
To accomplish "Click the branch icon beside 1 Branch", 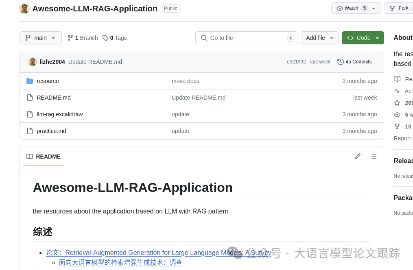I will coord(70,38).
